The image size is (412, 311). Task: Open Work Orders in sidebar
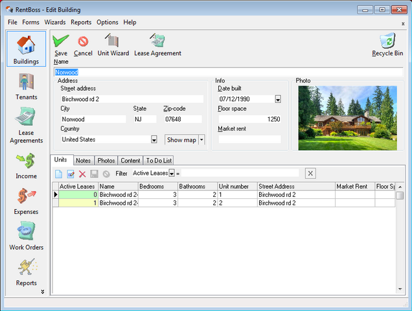coord(26,237)
